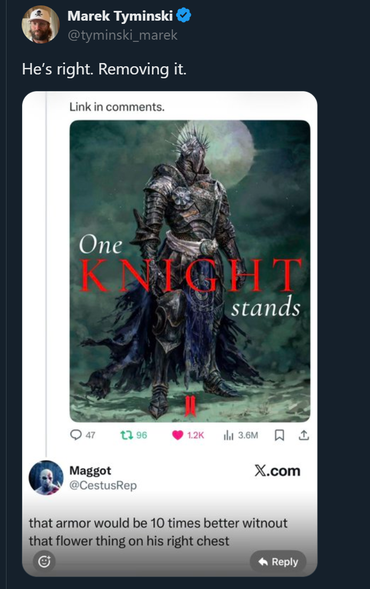Viewport: 370px width, 589px height.
Task: Click the "Link in comments." text
Action: coord(117,107)
